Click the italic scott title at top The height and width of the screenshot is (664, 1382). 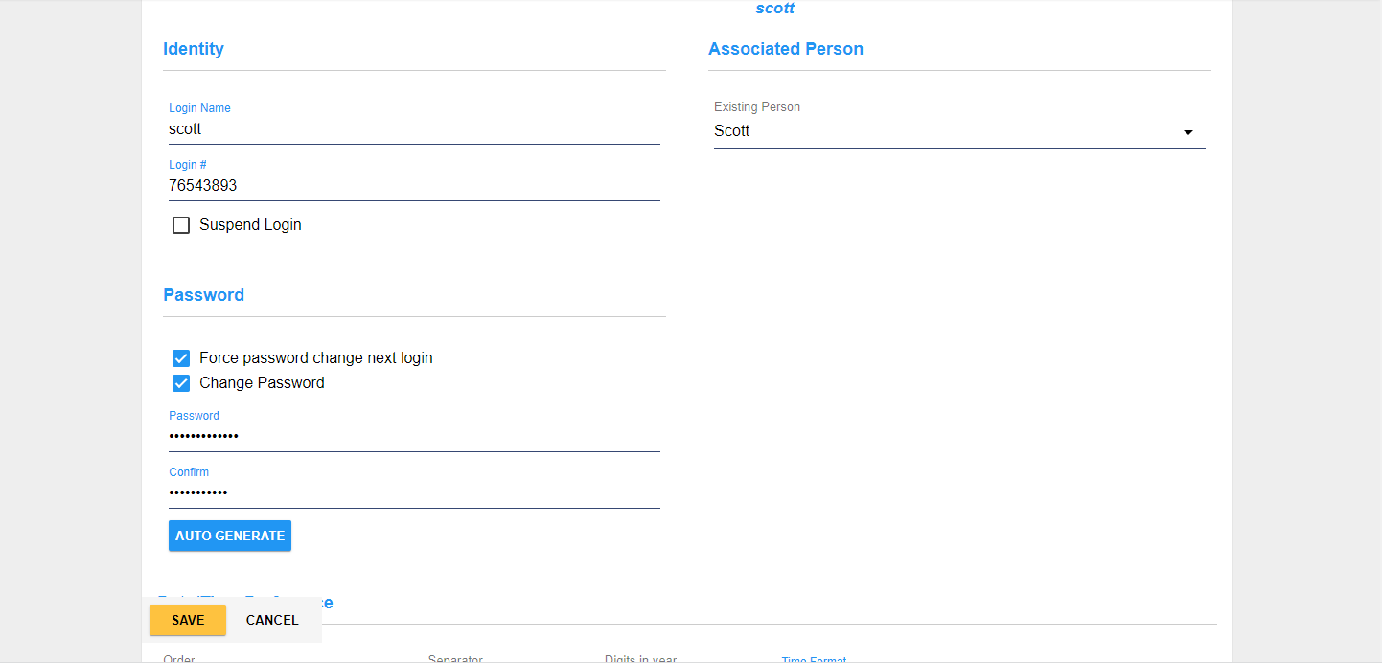[774, 9]
